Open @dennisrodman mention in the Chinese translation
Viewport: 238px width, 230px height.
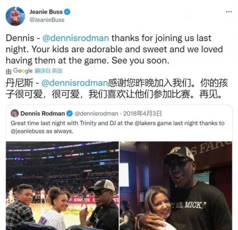tap(75, 83)
